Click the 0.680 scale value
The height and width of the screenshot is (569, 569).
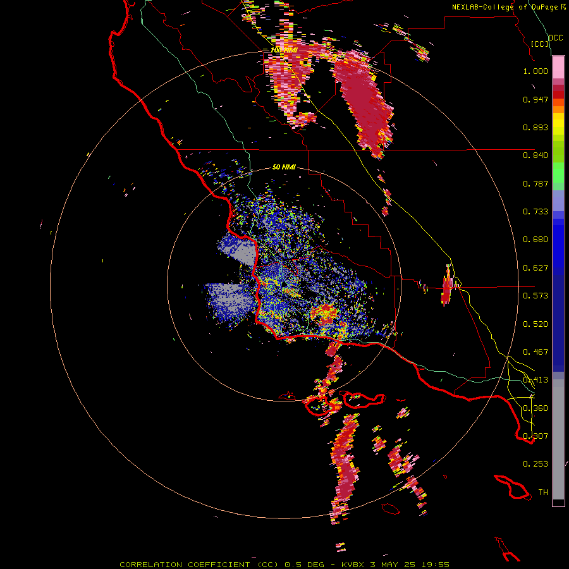[x=535, y=240]
